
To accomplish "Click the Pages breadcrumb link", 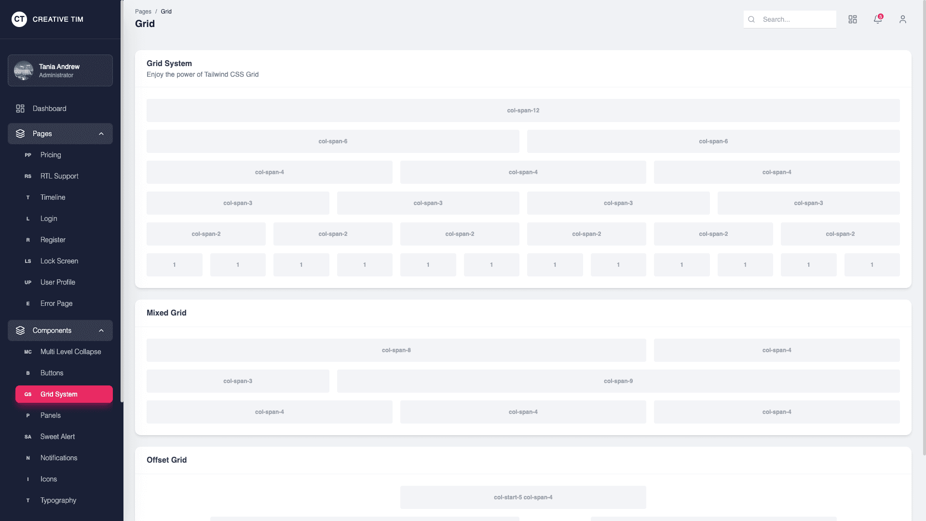I will point(143,11).
